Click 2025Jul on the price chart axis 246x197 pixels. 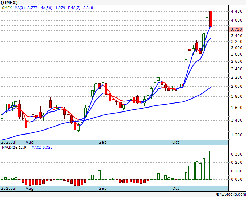click(9, 142)
